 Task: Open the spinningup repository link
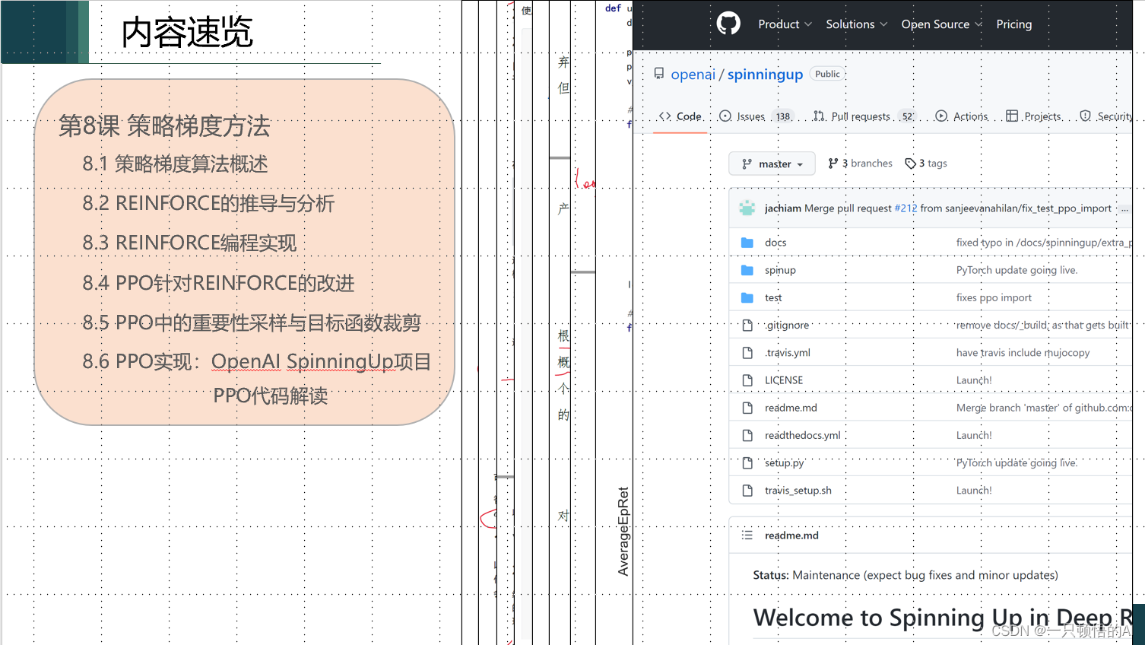coord(765,74)
